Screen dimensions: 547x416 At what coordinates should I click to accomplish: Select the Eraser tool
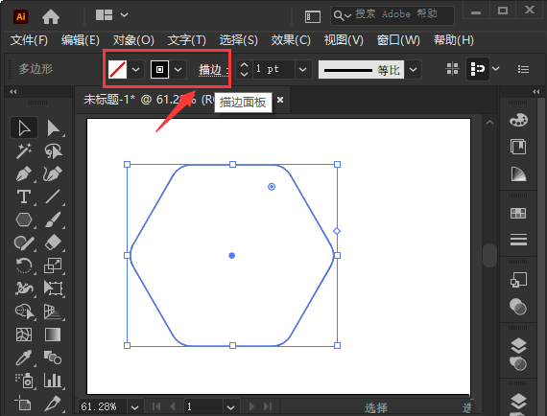coord(54,243)
